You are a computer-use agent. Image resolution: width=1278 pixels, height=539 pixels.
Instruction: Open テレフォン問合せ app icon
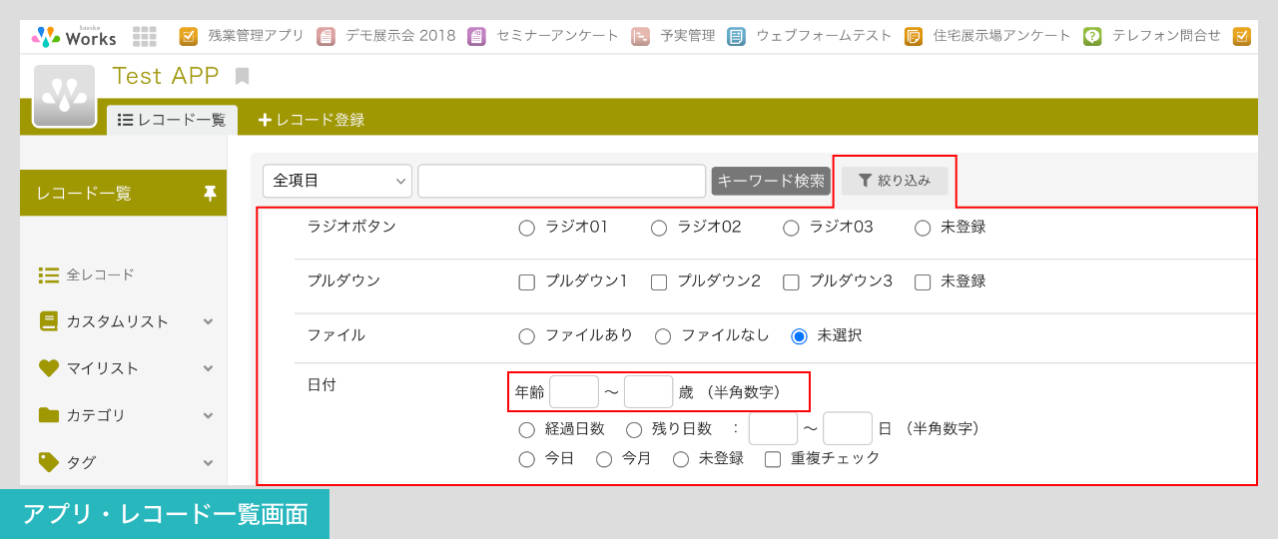point(1092,36)
